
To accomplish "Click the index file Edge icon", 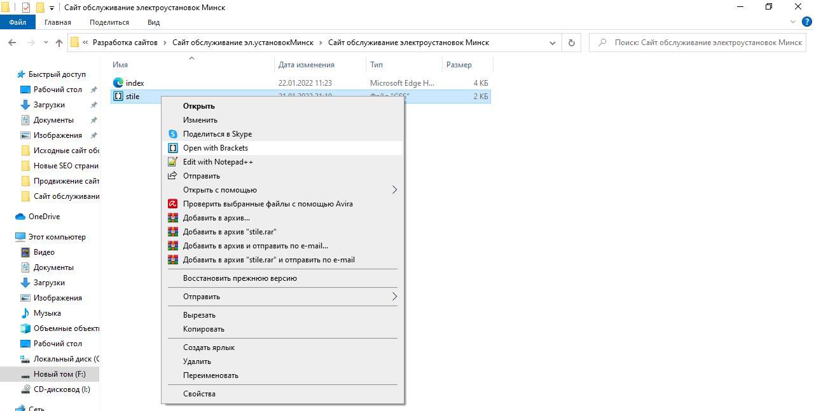I will pyautogui.click(x=118, y=83).
